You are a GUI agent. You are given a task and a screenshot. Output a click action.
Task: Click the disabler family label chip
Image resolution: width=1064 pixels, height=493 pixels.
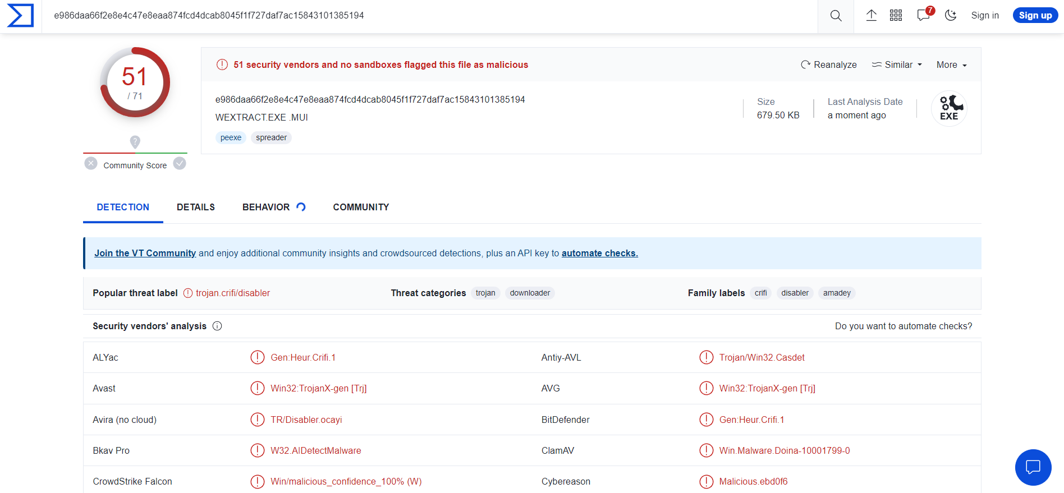click(795, 293)
